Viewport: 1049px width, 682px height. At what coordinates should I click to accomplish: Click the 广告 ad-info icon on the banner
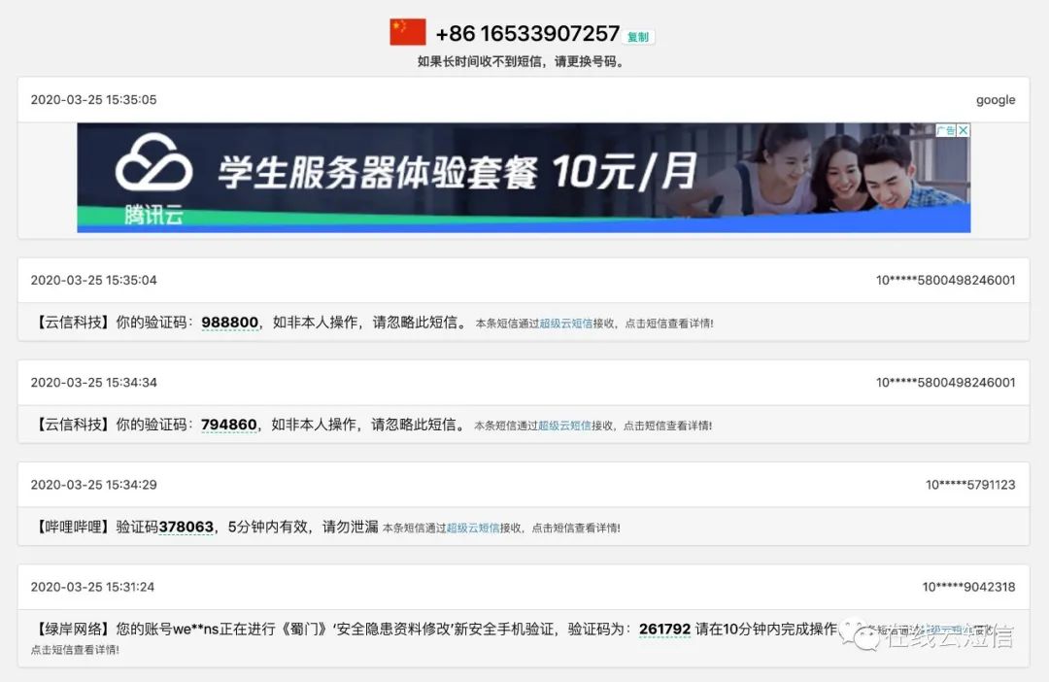click(948, 130)
